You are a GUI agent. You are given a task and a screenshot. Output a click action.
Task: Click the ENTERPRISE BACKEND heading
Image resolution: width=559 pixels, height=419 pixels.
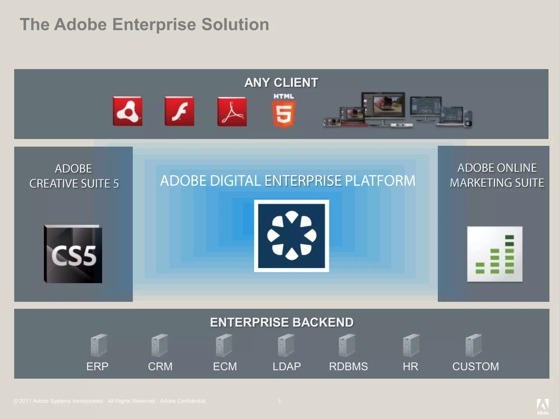[x=282, y=322]
